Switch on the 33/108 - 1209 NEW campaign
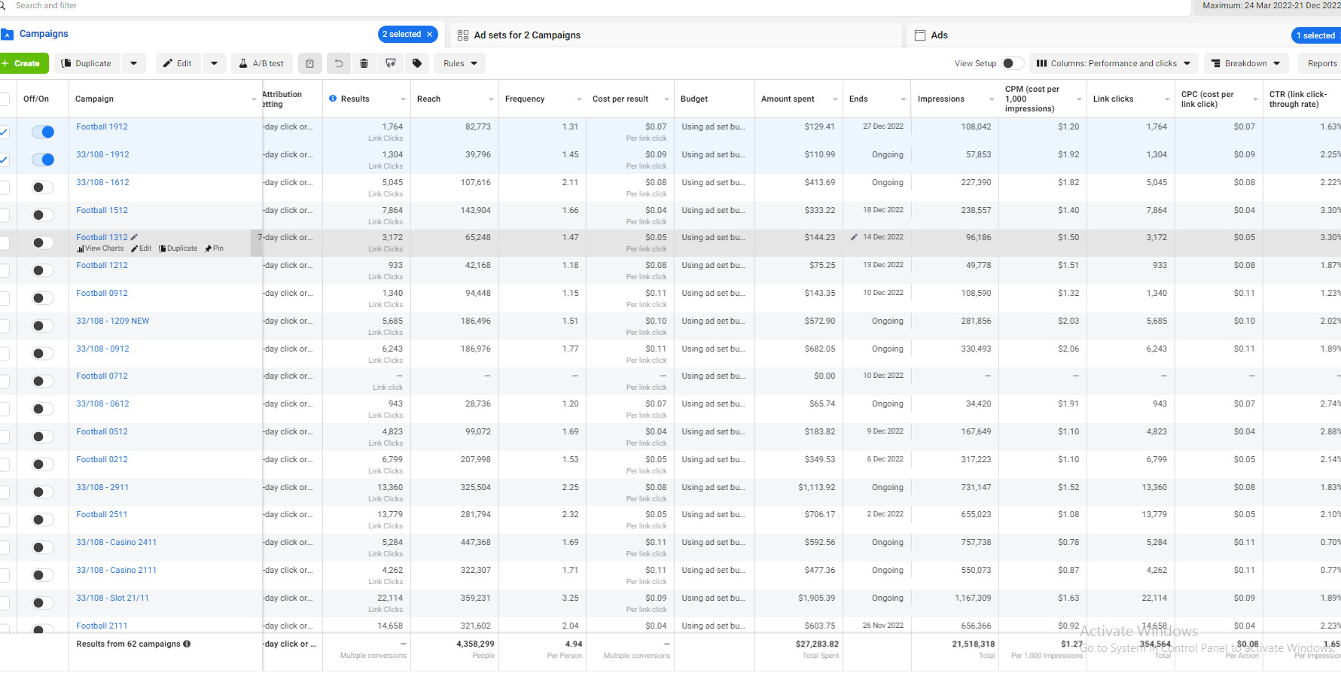Screen dimensions: 1341x673 point(43,326)
